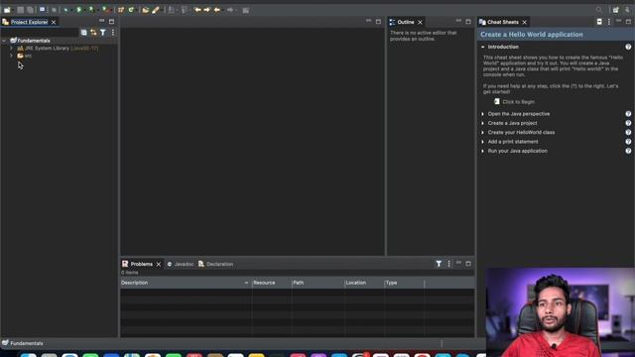Click the Create a Hello World application title
This screenshot has width=635, height=357.
(532, 35)
